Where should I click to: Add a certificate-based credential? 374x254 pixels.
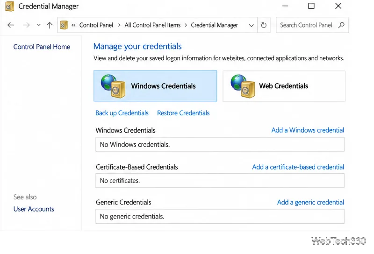(x=298, y=167)
